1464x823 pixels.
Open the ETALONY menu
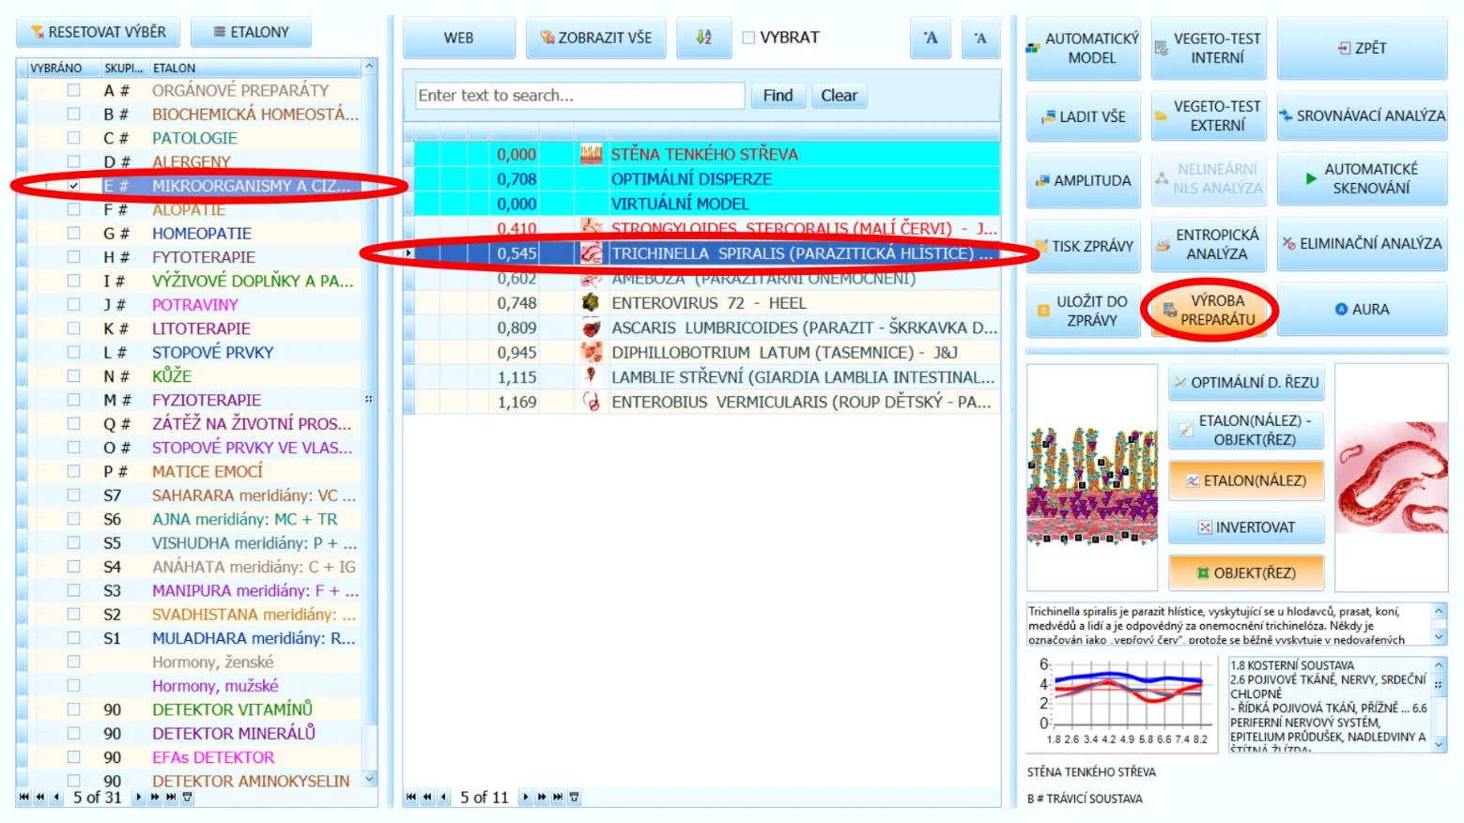[x=251, y=32]
